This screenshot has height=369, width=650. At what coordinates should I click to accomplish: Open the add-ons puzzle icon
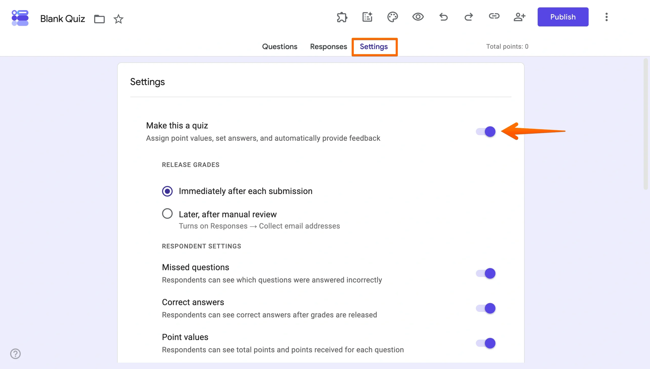[342, 17]
